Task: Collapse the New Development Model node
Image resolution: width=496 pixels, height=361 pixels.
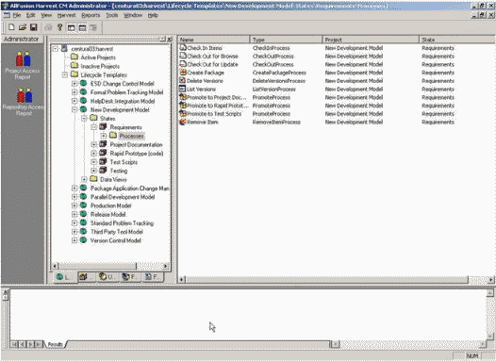Action: click(x=74, y=110)
